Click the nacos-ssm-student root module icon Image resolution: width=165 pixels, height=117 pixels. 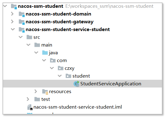14,7
